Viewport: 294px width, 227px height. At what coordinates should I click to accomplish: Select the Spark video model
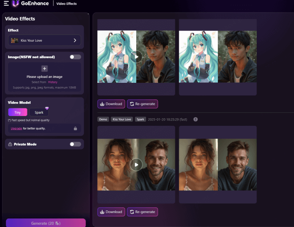point(39,112)
